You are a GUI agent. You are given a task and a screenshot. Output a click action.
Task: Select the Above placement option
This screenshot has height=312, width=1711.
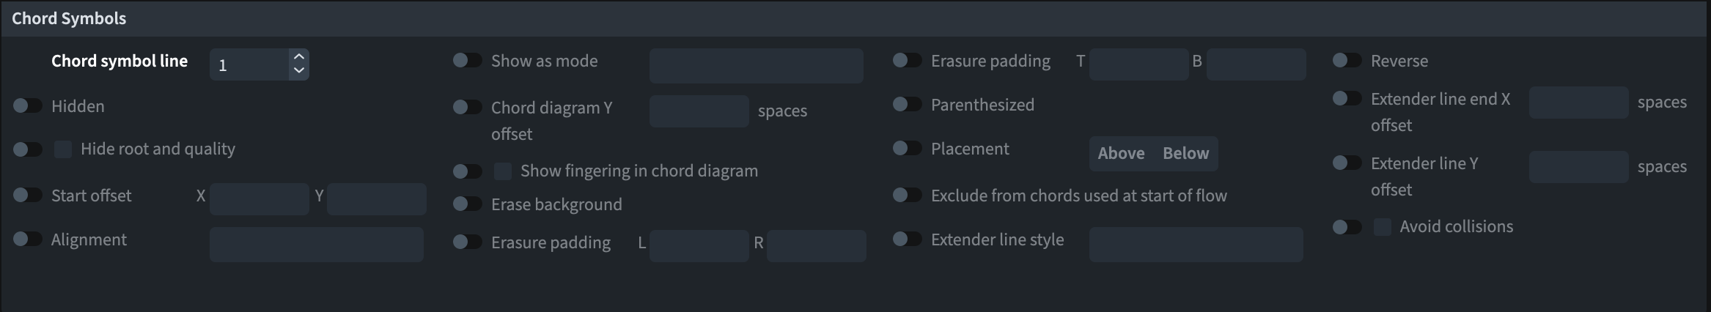tap(1121, 154)
